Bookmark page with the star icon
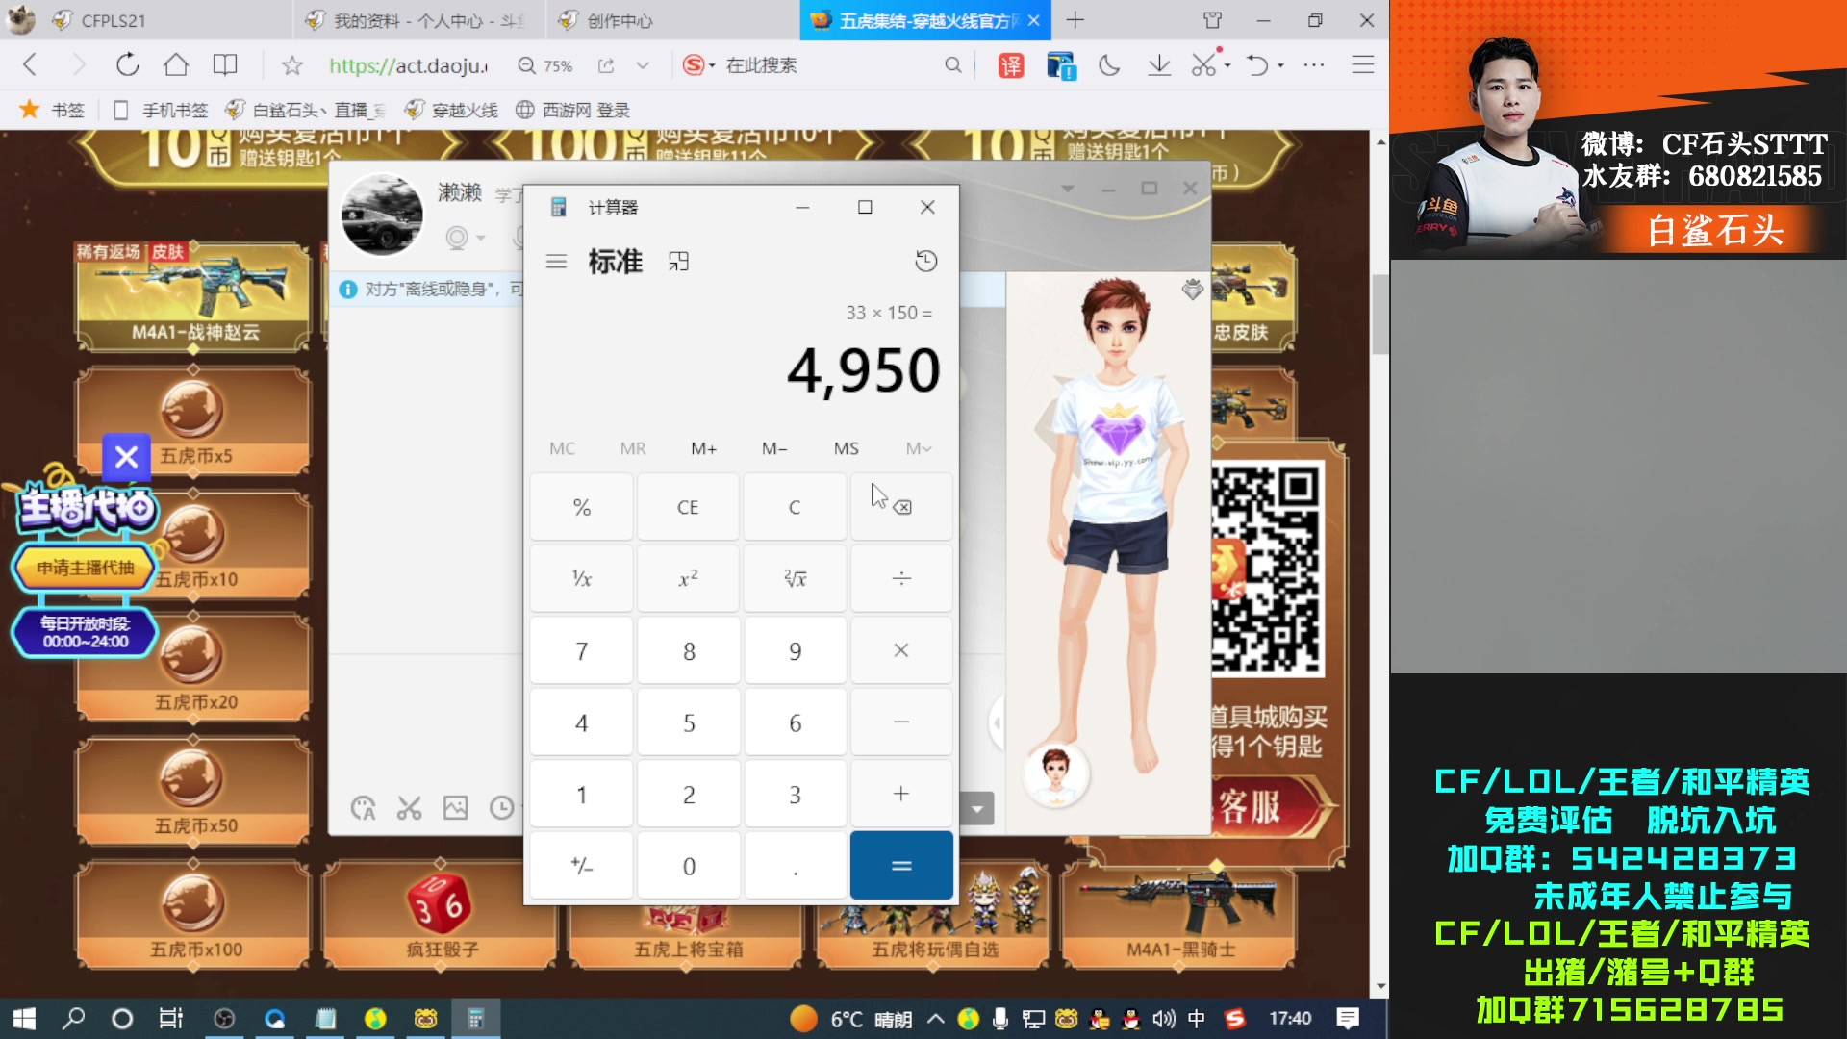 tap(291, 65)
